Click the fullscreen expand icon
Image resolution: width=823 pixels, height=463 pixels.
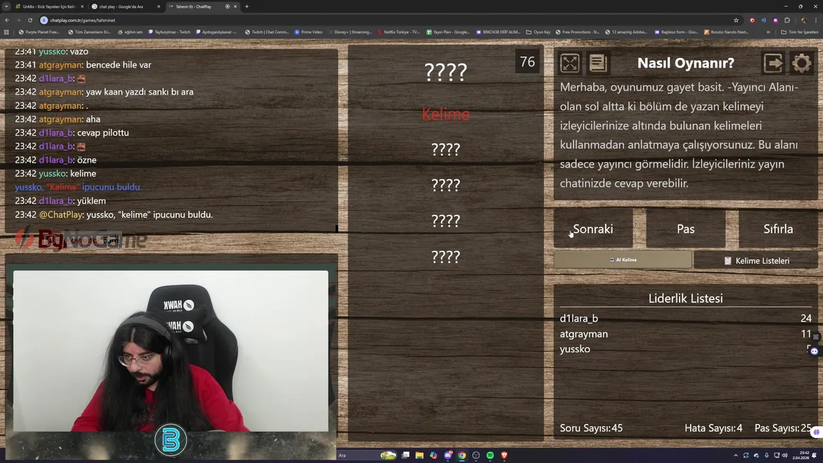570,63
